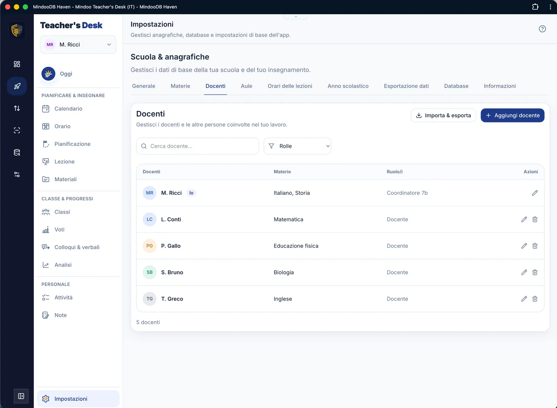Click Importa & esporta button
557x408 pixels.
tap(444, 115)
